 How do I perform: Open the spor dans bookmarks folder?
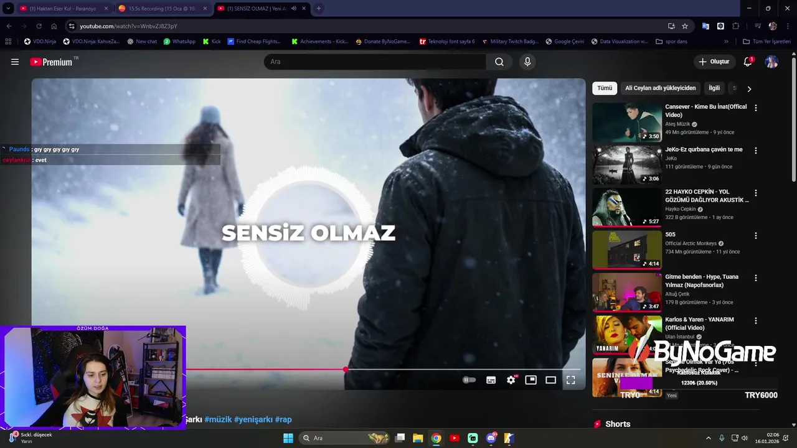672,41
